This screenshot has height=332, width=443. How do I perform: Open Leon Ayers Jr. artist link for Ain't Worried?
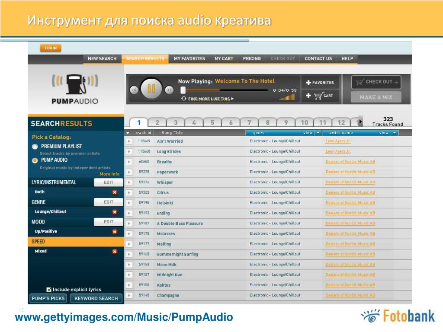click(x=338, y=141)
